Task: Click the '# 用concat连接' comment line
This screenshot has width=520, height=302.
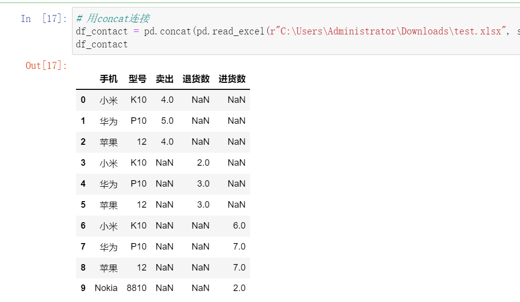Action: click(x=112, y=19)
